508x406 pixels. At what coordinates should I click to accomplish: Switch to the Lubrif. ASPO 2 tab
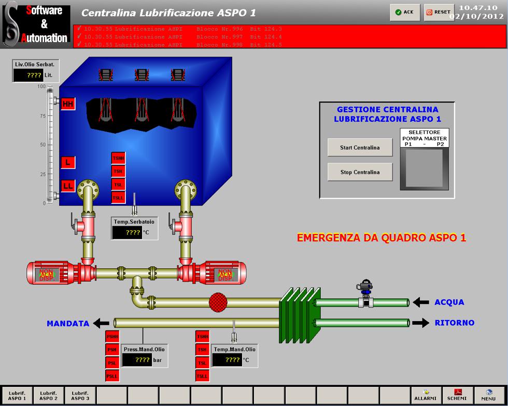point(49,396)
